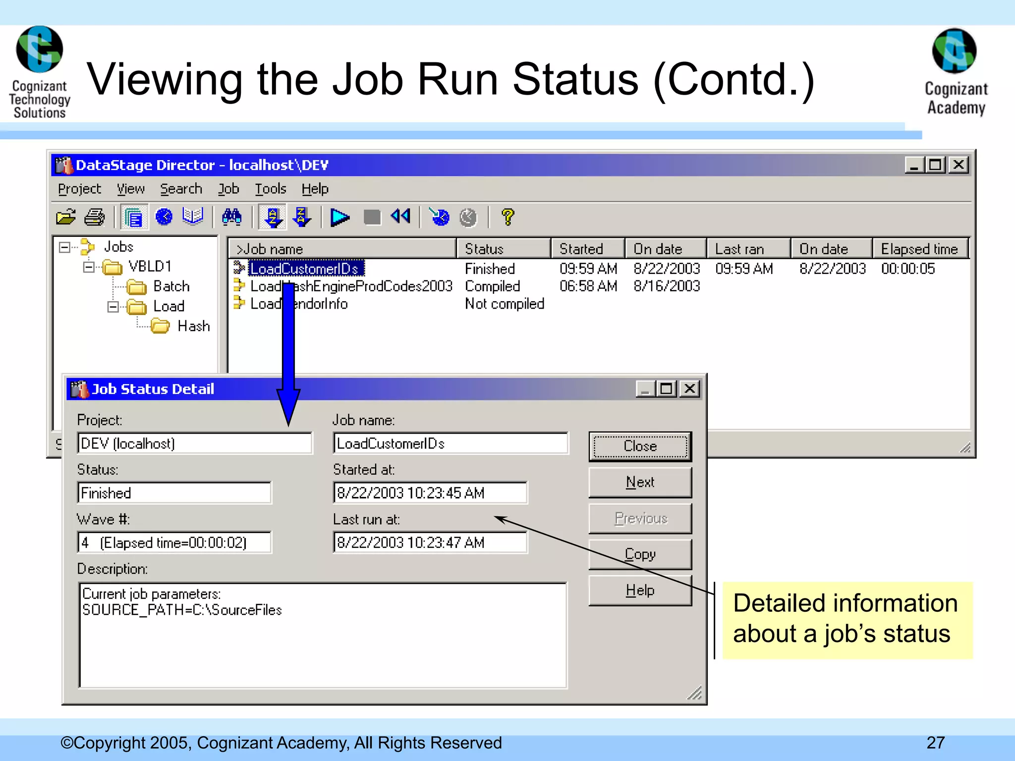
Task: Click the Find binoculars icon
Action: tap(231, 217)
